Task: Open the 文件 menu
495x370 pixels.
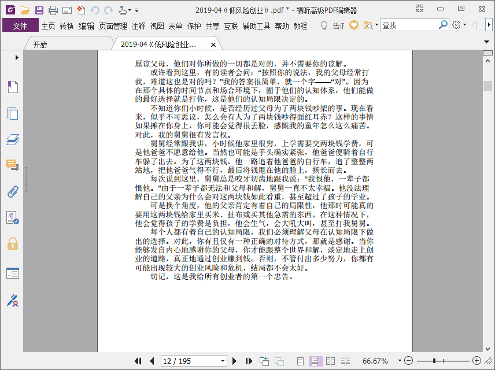Action: pyautogui.click(x=20, y=26)
